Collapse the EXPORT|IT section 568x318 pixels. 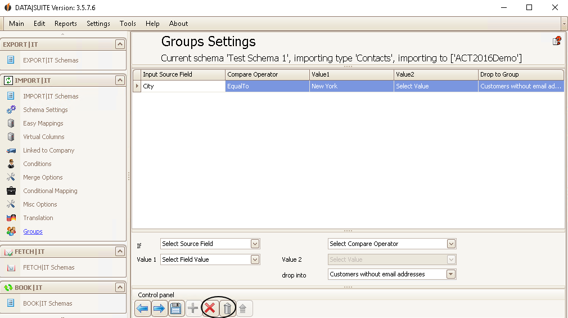120,44
